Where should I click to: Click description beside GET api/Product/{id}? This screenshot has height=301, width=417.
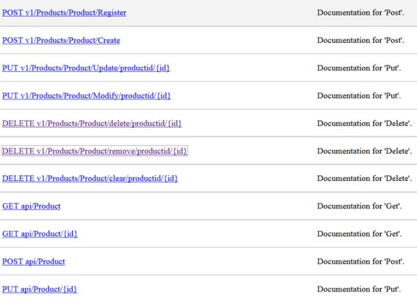(x=359, y=234)
